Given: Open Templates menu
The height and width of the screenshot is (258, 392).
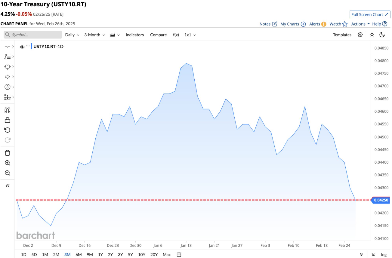Looking at the screenshot, I should 342,35.
